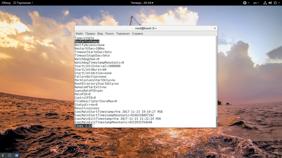282x158 pixels.
Task: Open the Правка menu
Action: click(90, 33)
